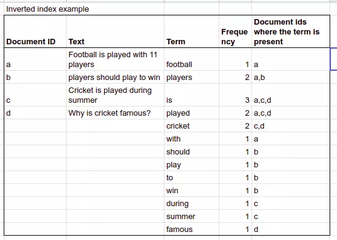
Task: Select the 'Cricket is played during summer' cell
Action: pyautogui.click(x=115, y=95)
